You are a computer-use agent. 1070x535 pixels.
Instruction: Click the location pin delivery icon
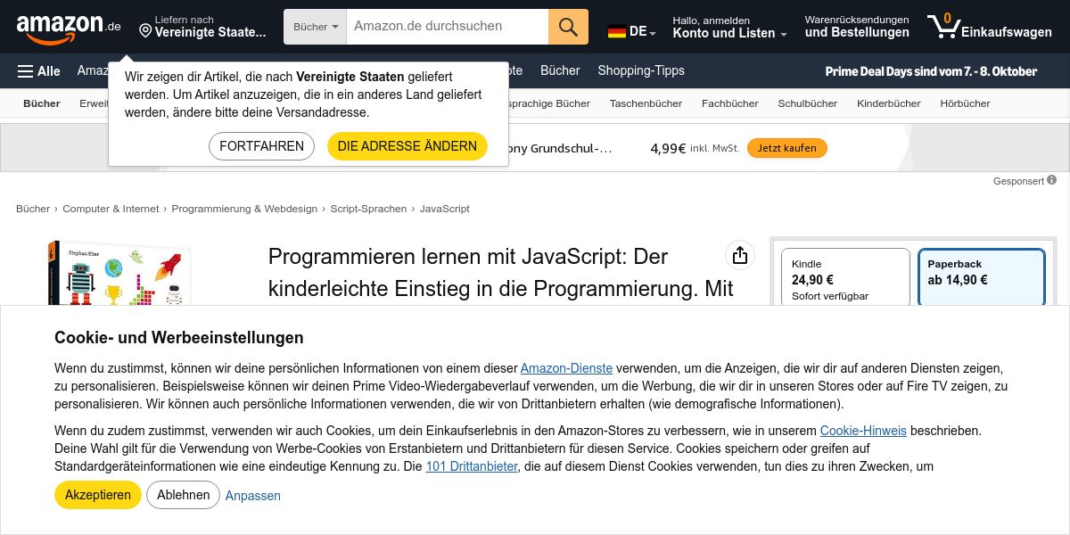[145, 31]
